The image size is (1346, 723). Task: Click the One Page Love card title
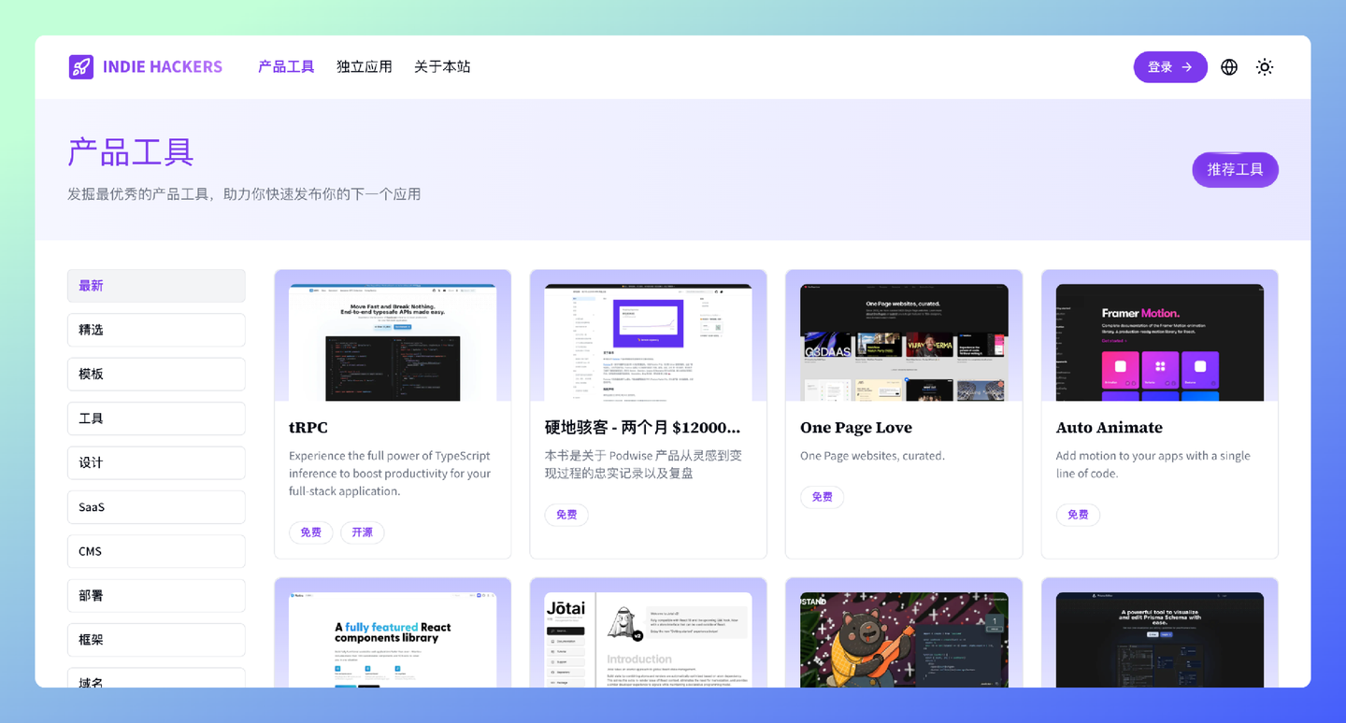pyautogui.click(x=856, y=428)
